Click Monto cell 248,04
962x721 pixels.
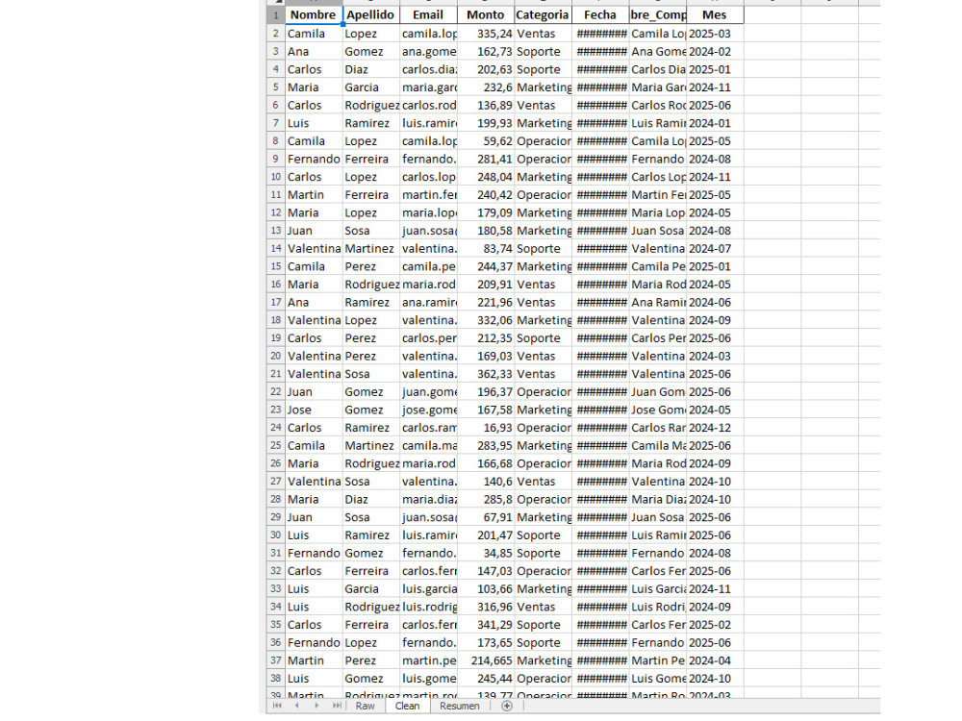(x=485, y=177)
